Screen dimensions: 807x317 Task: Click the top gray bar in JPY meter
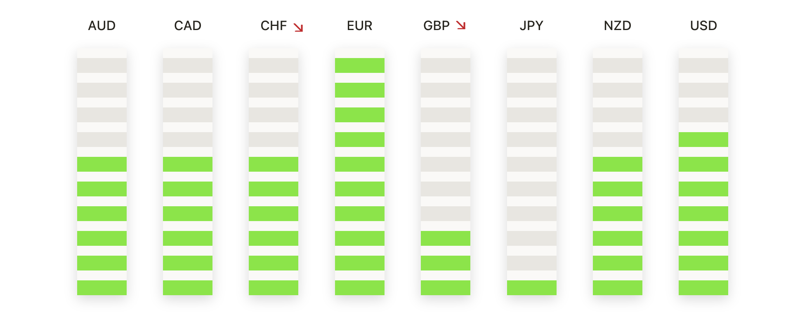tap(531, 65)
